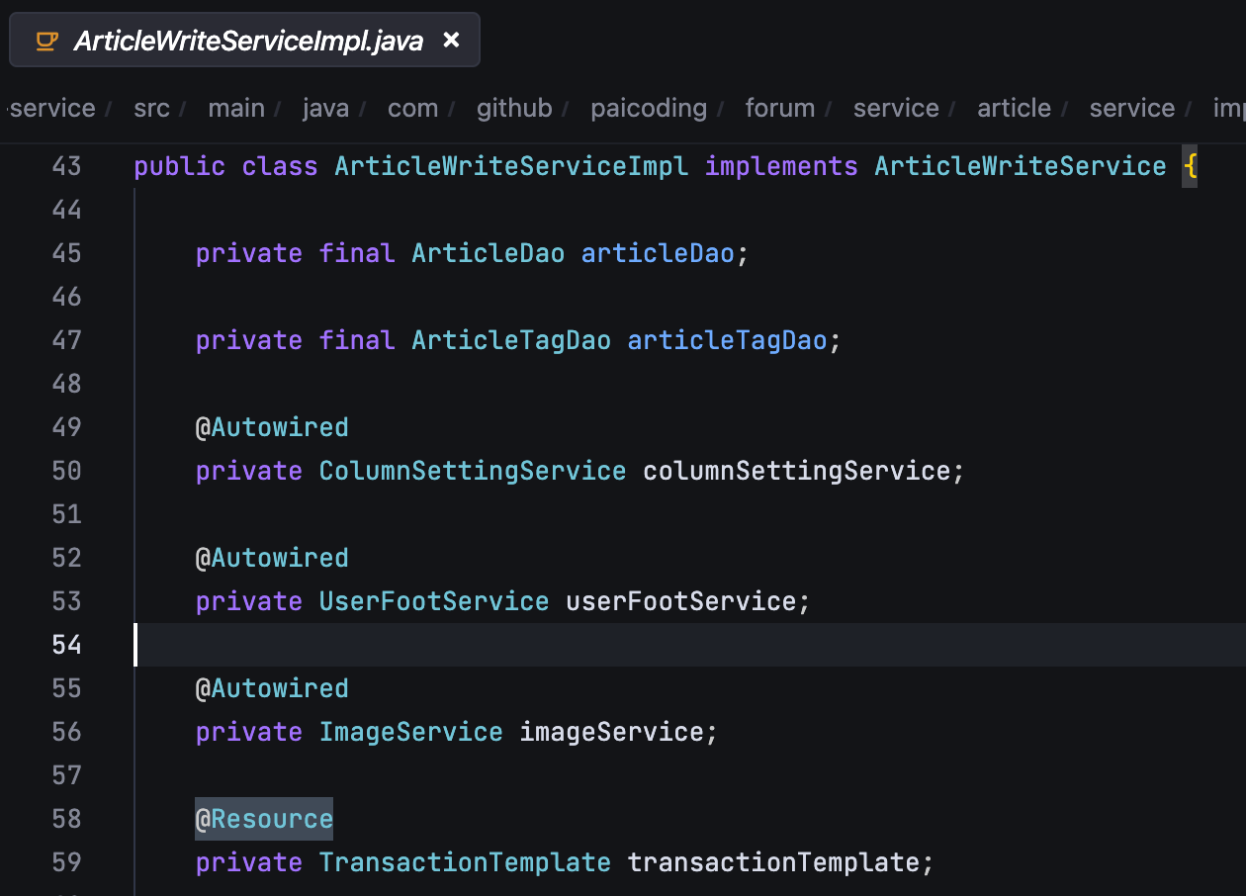
Task: Place cursor on imageService variable name
Action: point(610,732)
